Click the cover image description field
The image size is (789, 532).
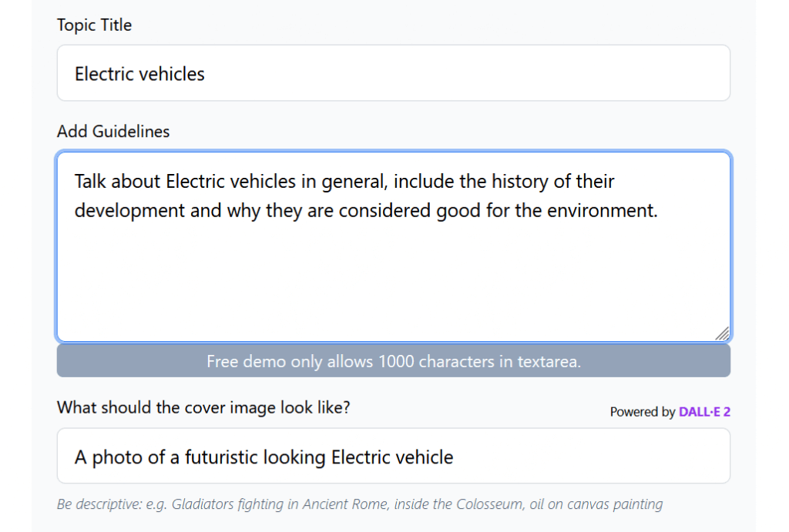tap(394, 456)
